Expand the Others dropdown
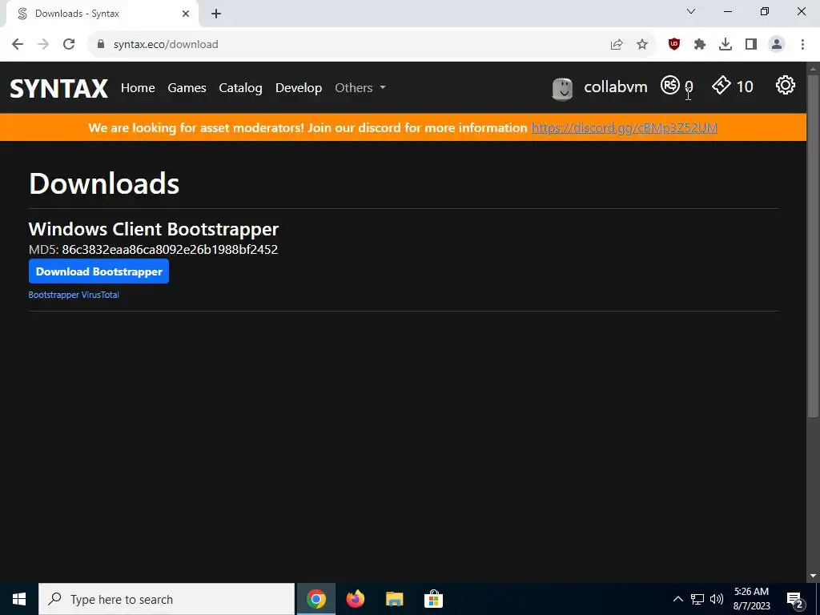 tap(360, 88)
